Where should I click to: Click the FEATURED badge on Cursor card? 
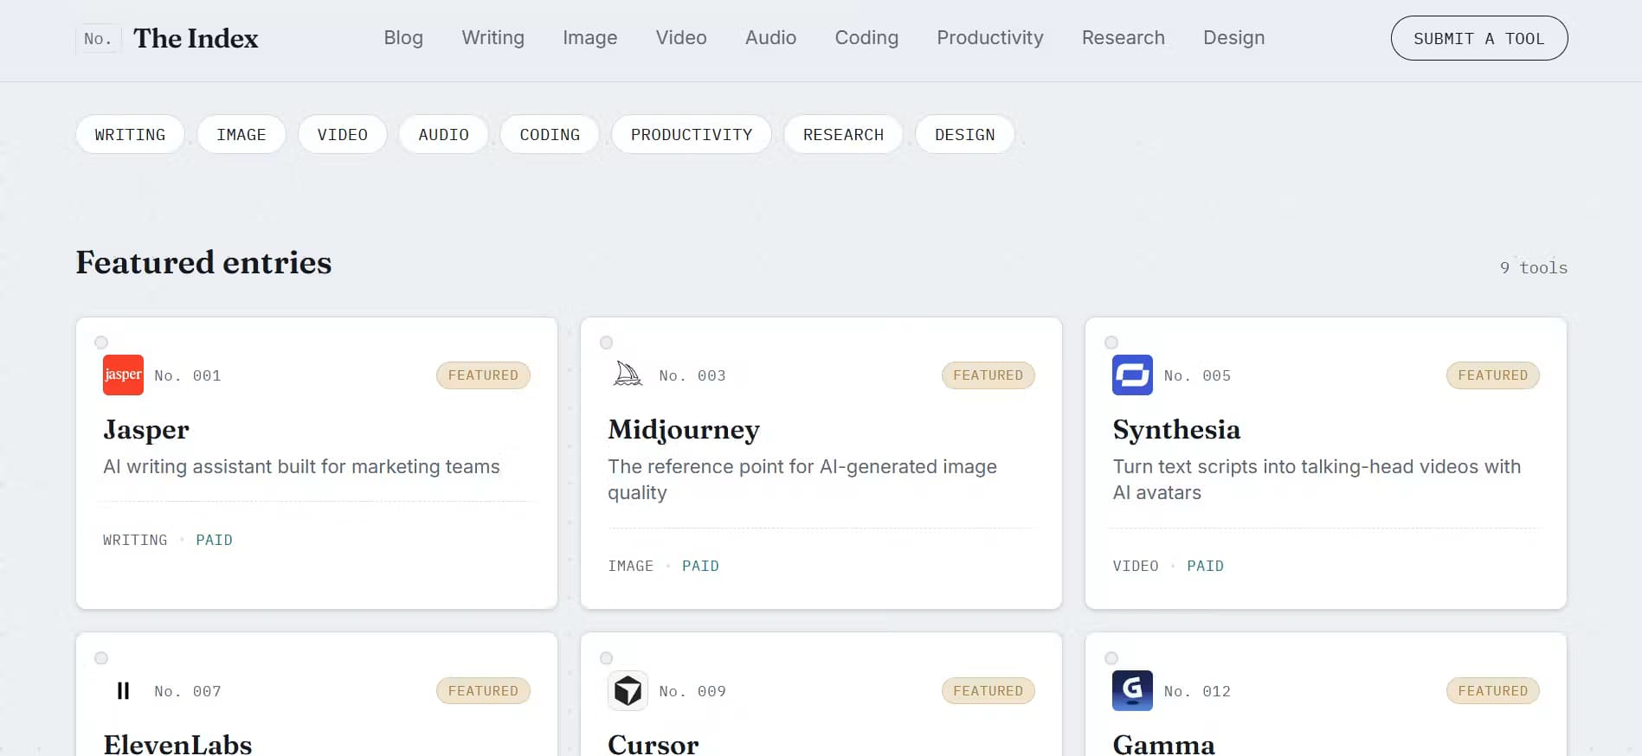pos(988,691)
